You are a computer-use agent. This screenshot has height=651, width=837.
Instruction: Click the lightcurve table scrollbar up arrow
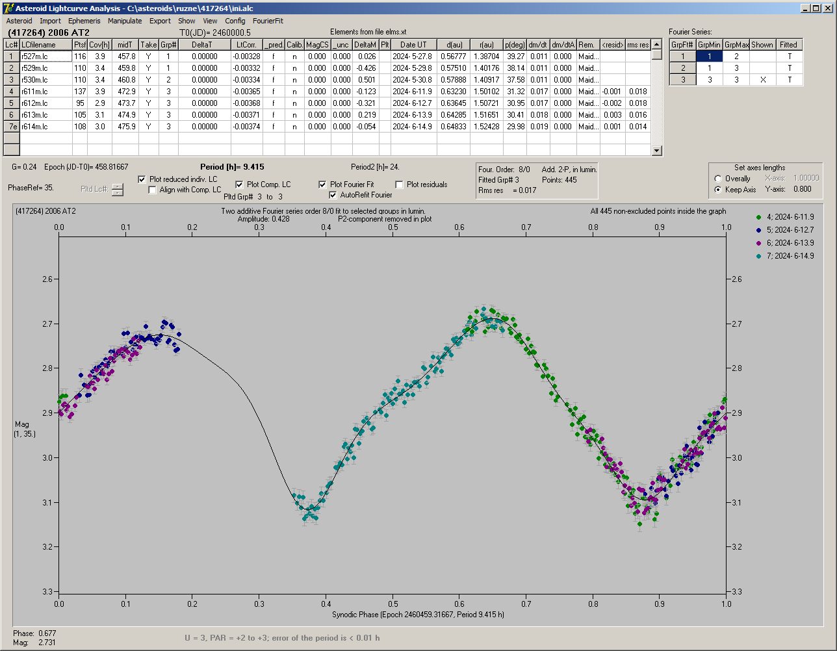(x=656, y=44)
